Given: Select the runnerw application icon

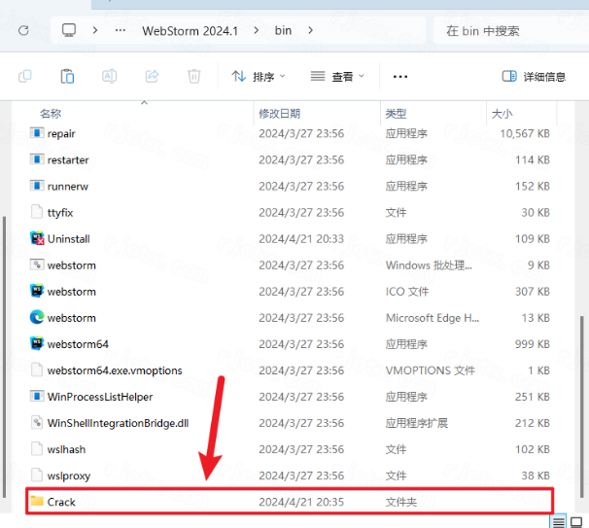Looking at the screenshot, I should coord(37,186).
